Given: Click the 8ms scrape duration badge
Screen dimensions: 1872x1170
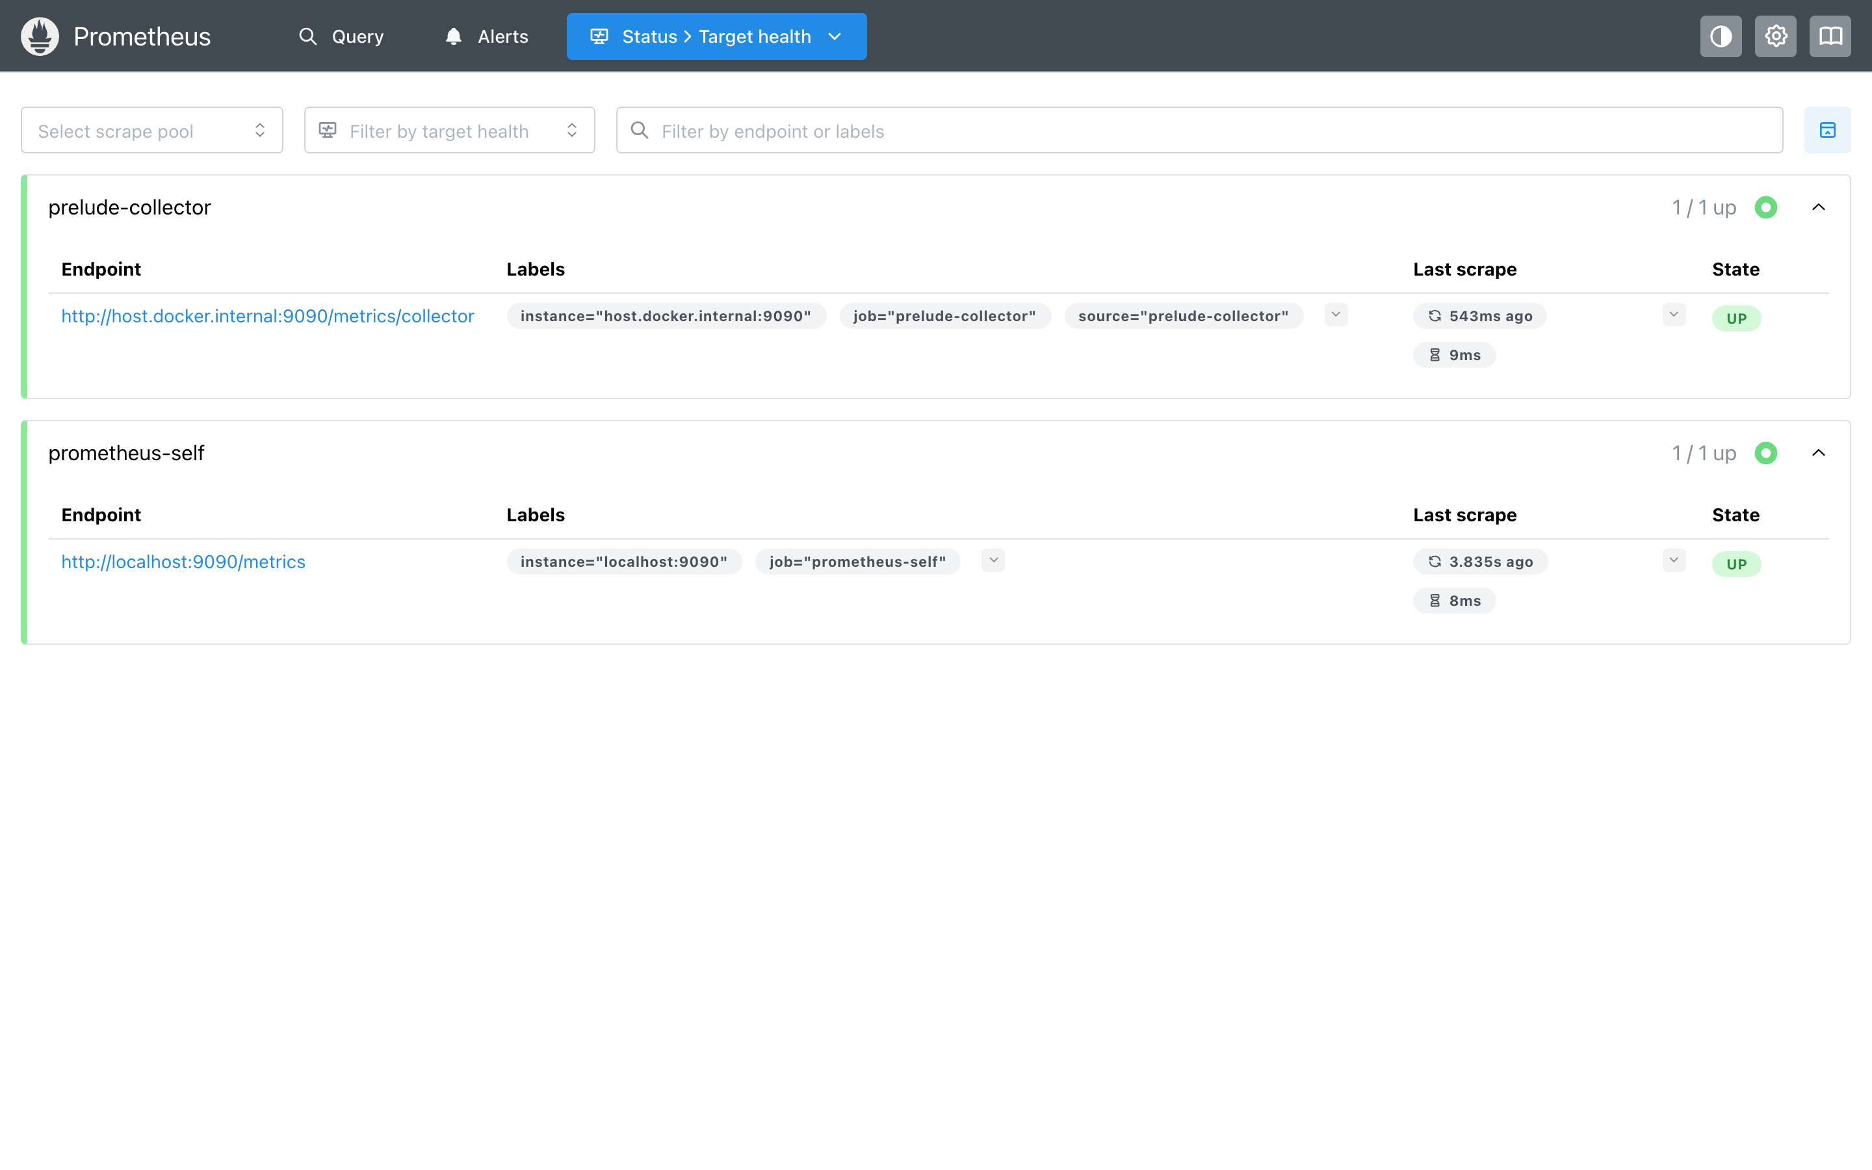Looking at the screenshot, I should (x=1454, y=601).
